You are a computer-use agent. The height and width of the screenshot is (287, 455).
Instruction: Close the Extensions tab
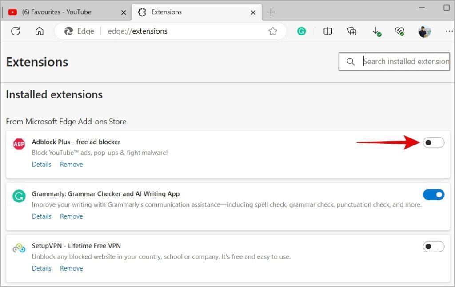pos(253,12)
